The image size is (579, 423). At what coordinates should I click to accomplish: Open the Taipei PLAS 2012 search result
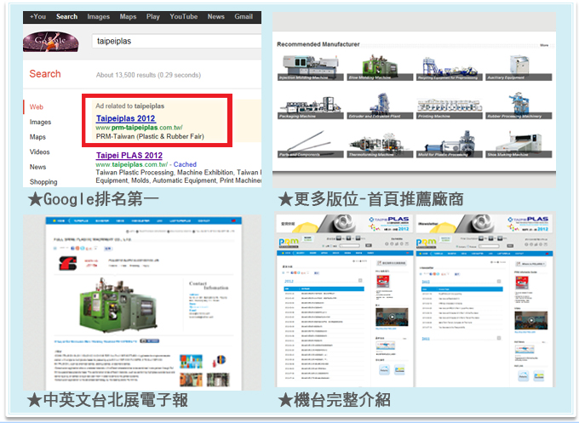pos(129,156)
